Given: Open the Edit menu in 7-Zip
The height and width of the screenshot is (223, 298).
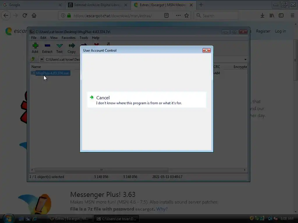Looking at the screenshot, I should pyautogui.click(x=43, y=38).
